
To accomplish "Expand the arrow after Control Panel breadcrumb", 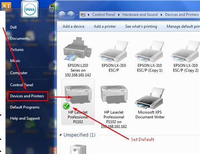I will click(119, 15).
